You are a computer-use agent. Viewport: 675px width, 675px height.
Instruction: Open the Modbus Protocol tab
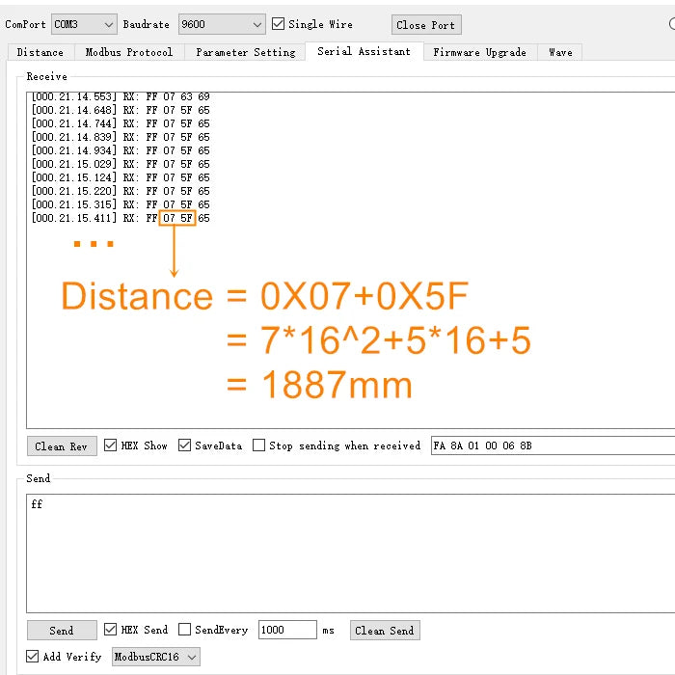tap(129, 52)
